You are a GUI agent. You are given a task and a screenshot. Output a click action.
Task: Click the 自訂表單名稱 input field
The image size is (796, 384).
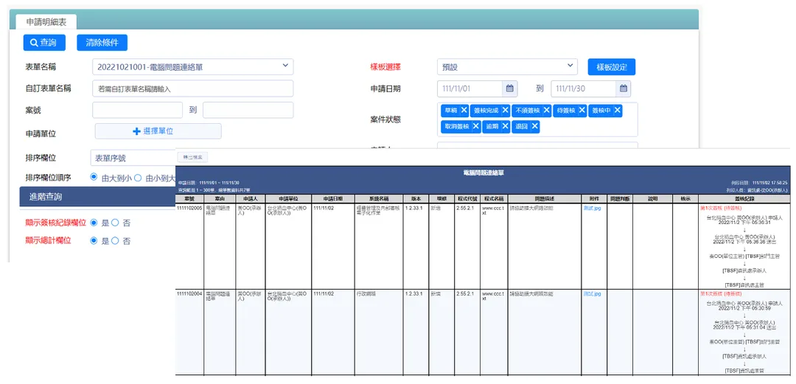(x=193, y=88)
